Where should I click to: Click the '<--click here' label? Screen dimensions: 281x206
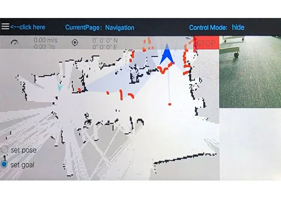(x=28, y=27)
